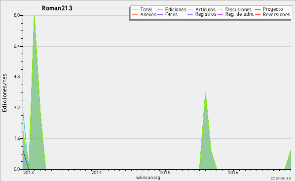The width and height of the screenshot is (296, 182).
Task: Click the 2015 peak near 4 edits
Action: [205, 93]
